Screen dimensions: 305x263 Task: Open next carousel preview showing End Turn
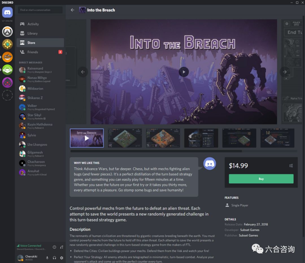coord(292,72)
